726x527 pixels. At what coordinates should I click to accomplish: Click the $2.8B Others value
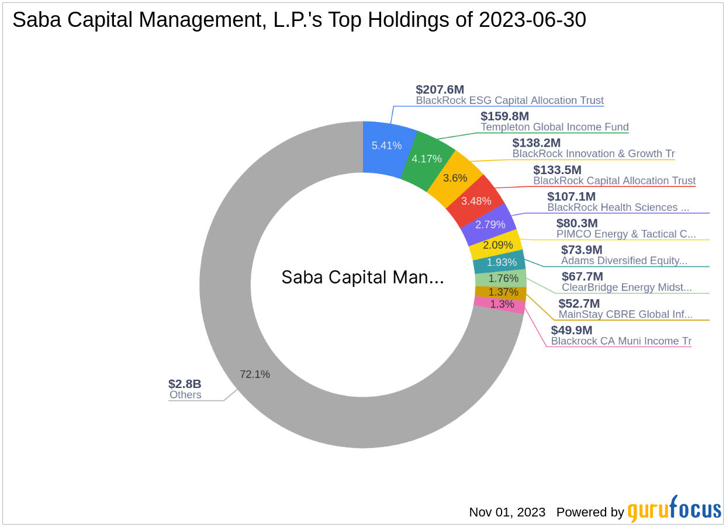185,384
